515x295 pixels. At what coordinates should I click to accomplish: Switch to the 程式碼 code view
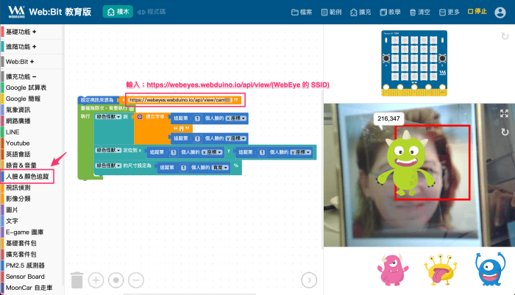152,12
